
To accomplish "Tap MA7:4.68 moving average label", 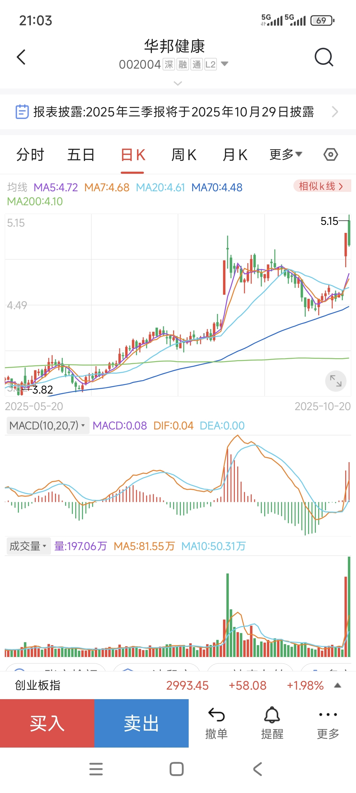I will 107,187.
